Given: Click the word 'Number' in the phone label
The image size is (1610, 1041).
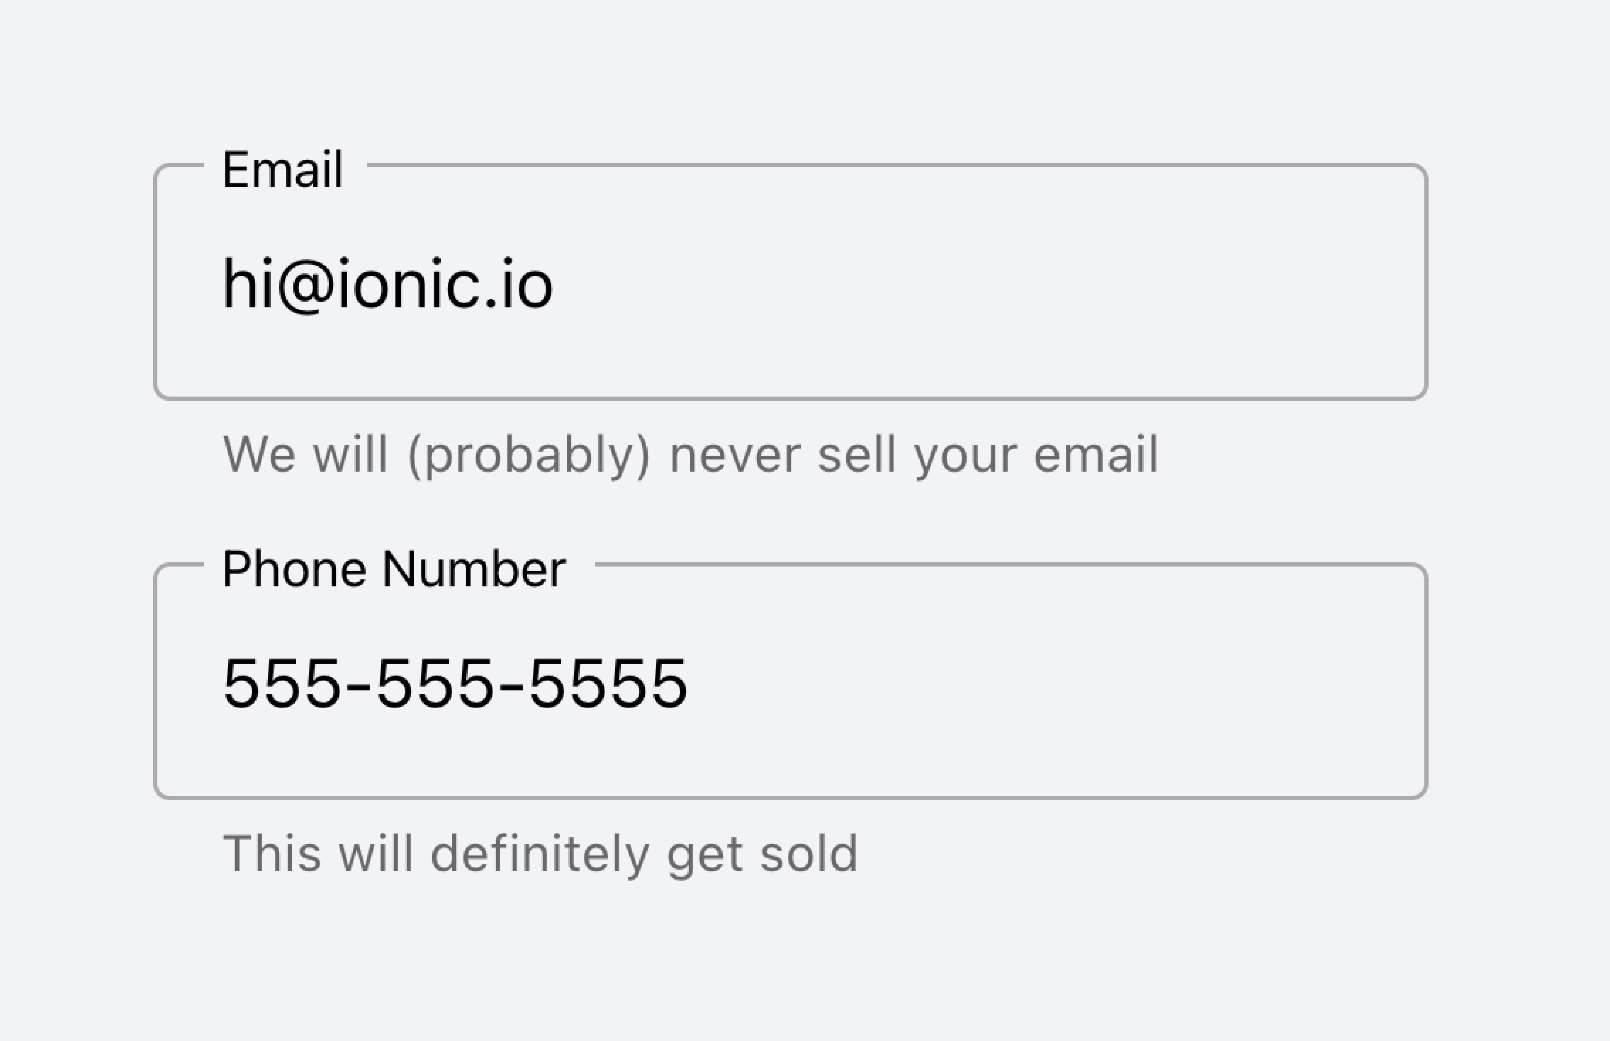Looking at the screenshot, I should point(473,569).
